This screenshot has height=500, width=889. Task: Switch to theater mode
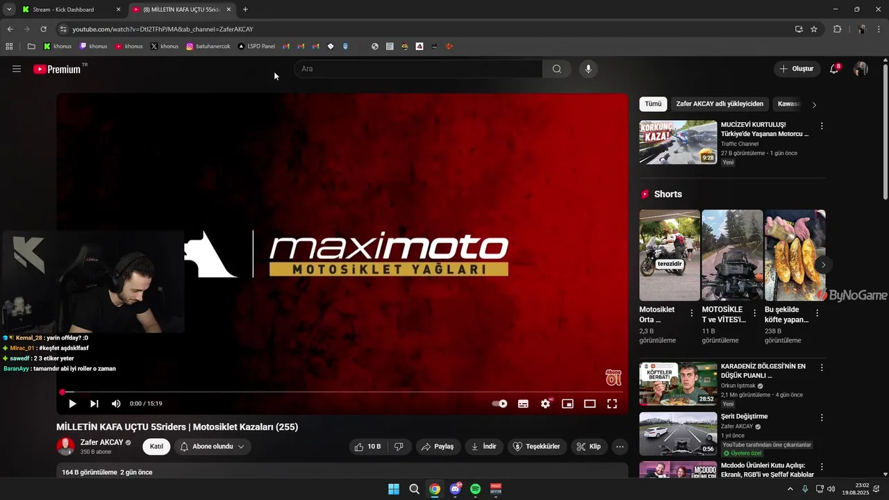pos(590,403)
